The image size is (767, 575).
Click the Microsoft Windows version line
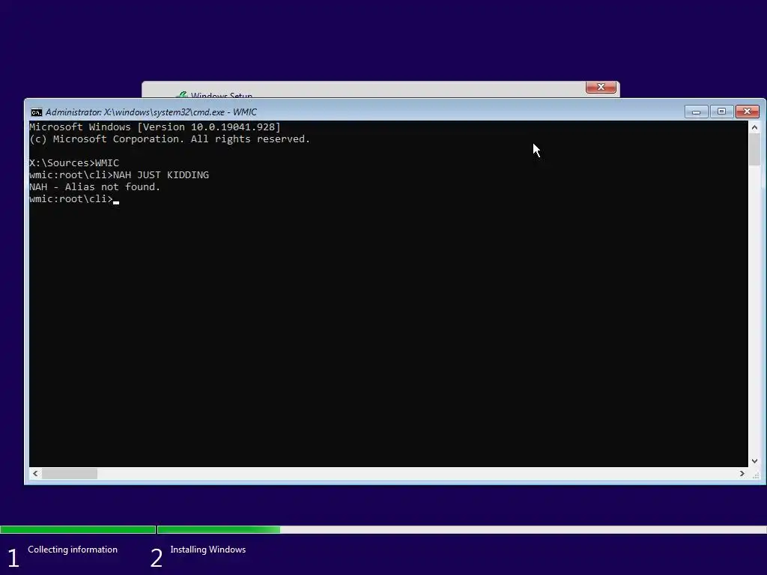[x=155, y=127]
